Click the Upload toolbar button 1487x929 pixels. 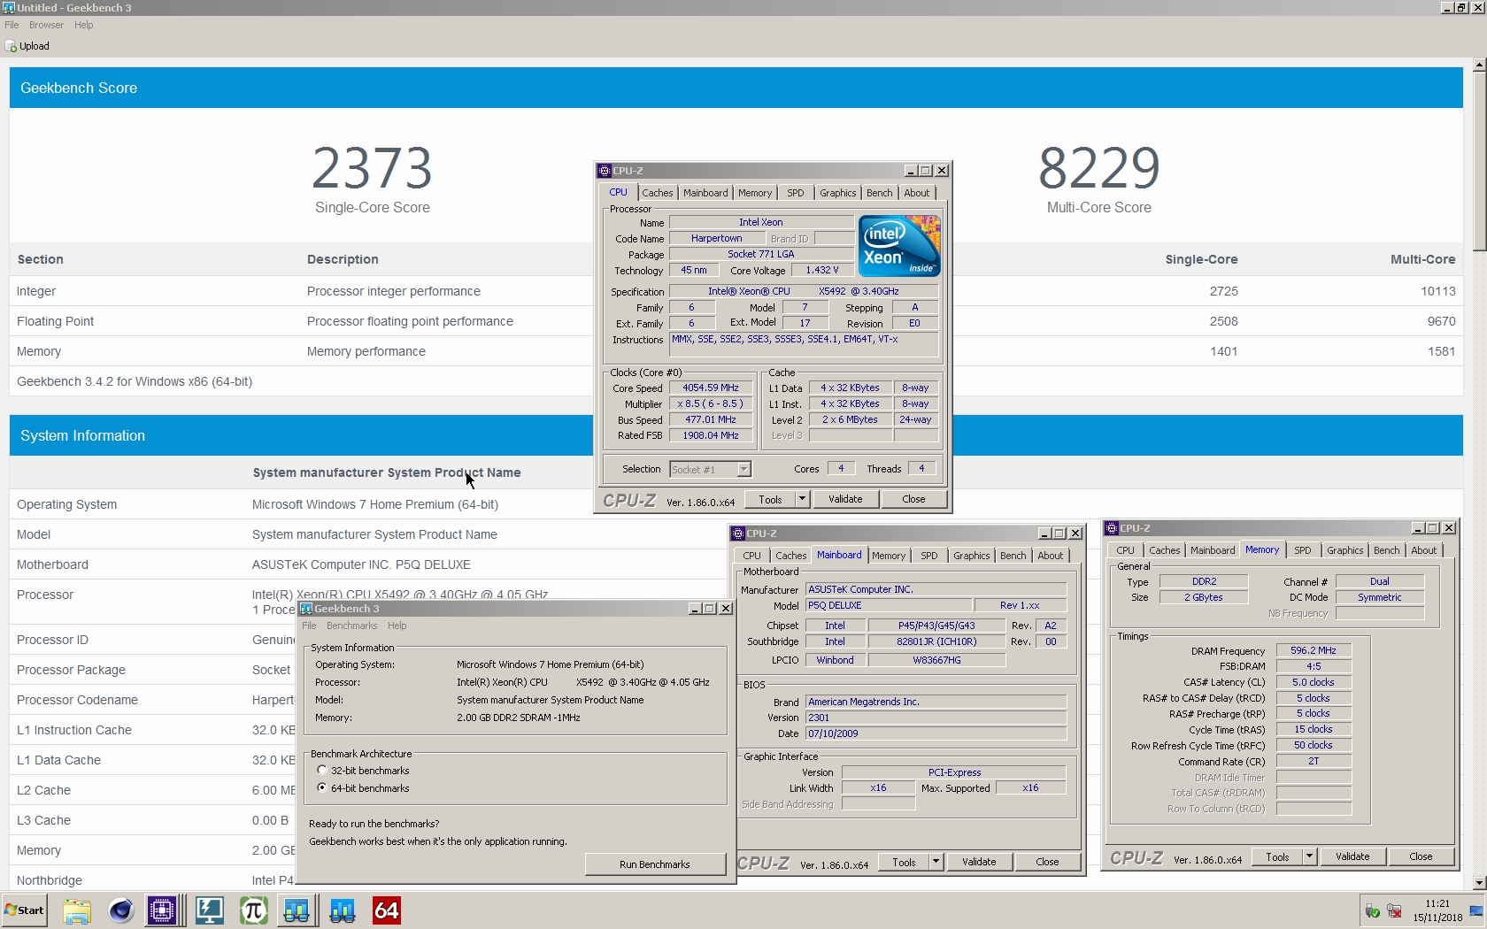pyautogui.click(x=27, y=46)
